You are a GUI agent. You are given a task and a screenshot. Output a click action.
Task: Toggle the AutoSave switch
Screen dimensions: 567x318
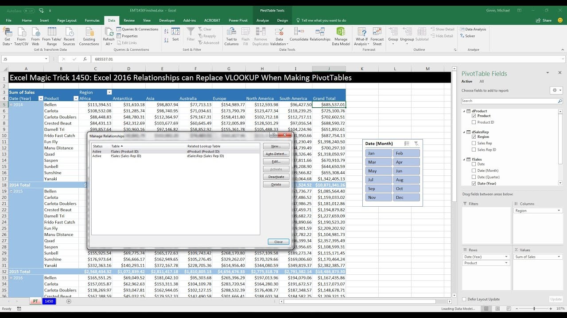point(29,11)
